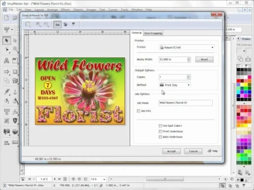Pick the black swatch at top of palette
This screenshot has height=190, width=254.
pyautogui.click(x=238, y=70)
